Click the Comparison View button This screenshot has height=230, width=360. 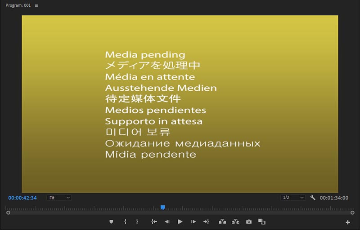point(262,221)
